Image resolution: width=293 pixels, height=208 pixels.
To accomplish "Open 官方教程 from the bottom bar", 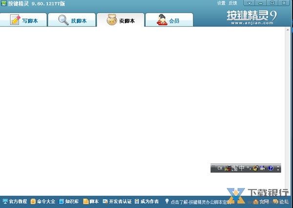I will point(15,202).
